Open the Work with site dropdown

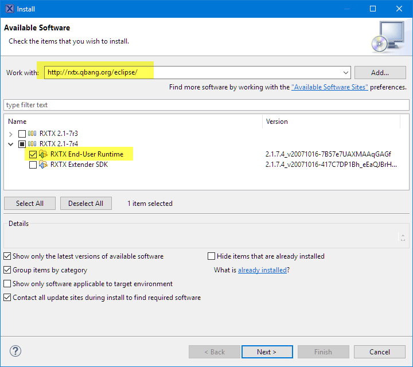(x=345, y=73)
